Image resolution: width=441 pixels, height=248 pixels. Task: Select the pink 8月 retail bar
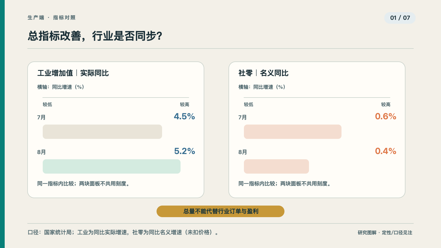click(276, 166)
